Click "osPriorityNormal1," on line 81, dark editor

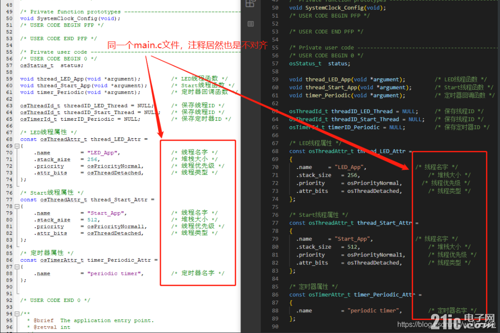pyautogui.click(x=376, y=255)
